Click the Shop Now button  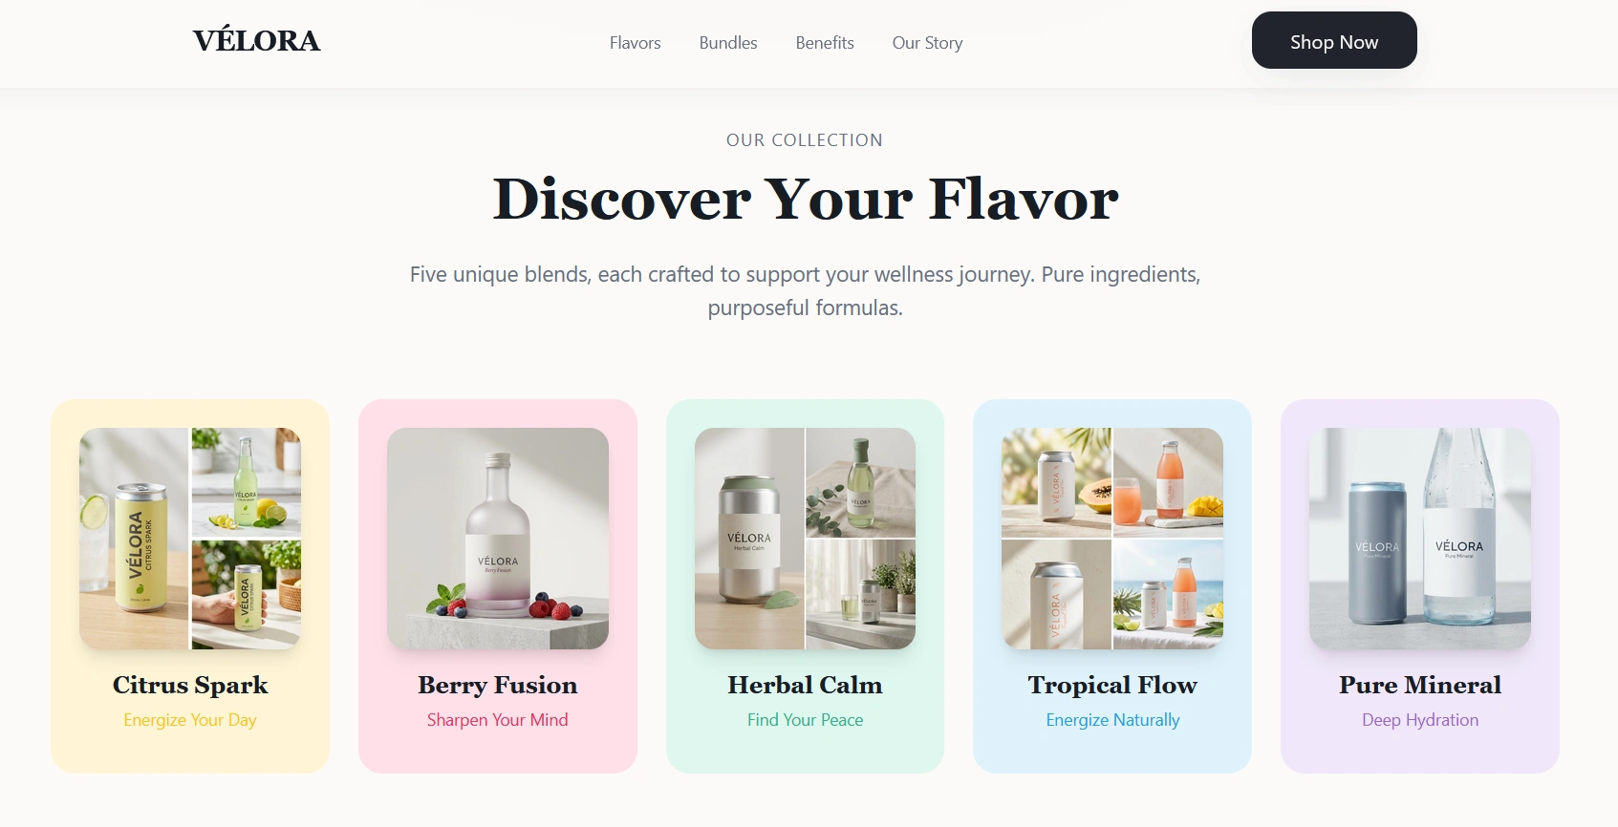[1334, 40]
